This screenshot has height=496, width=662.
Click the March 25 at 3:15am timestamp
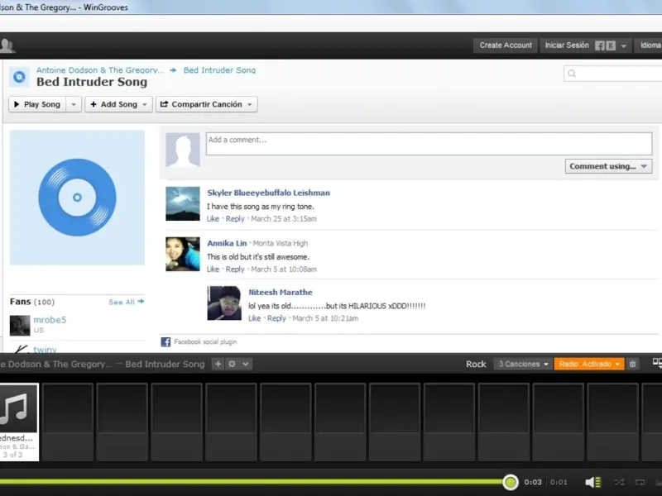click(x=284, y=218)
